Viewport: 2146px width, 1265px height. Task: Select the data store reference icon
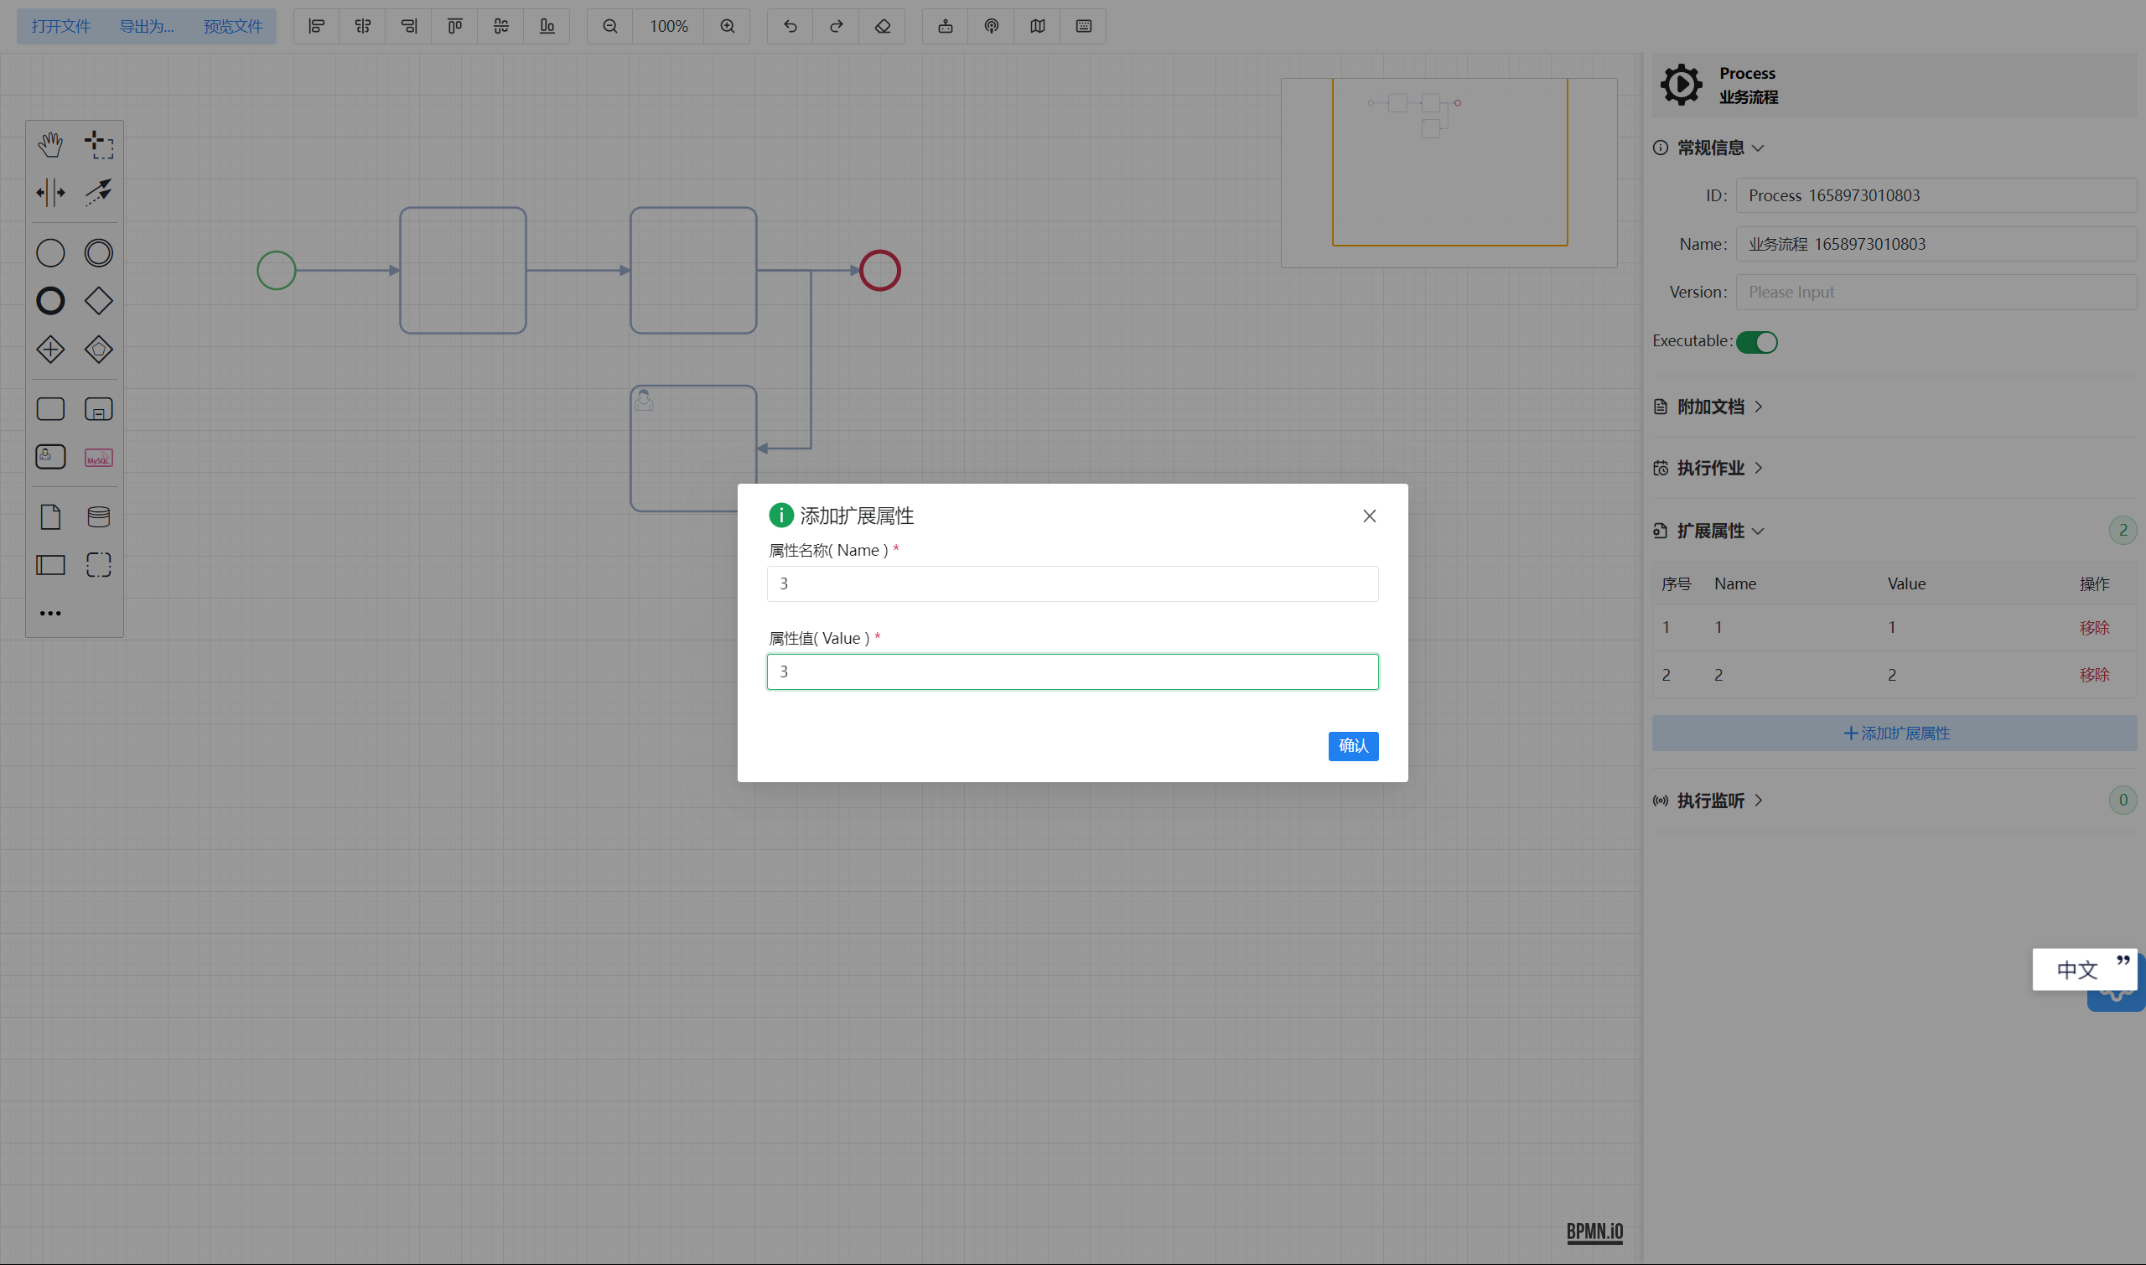pyautogui.click(x=99, y=516)
